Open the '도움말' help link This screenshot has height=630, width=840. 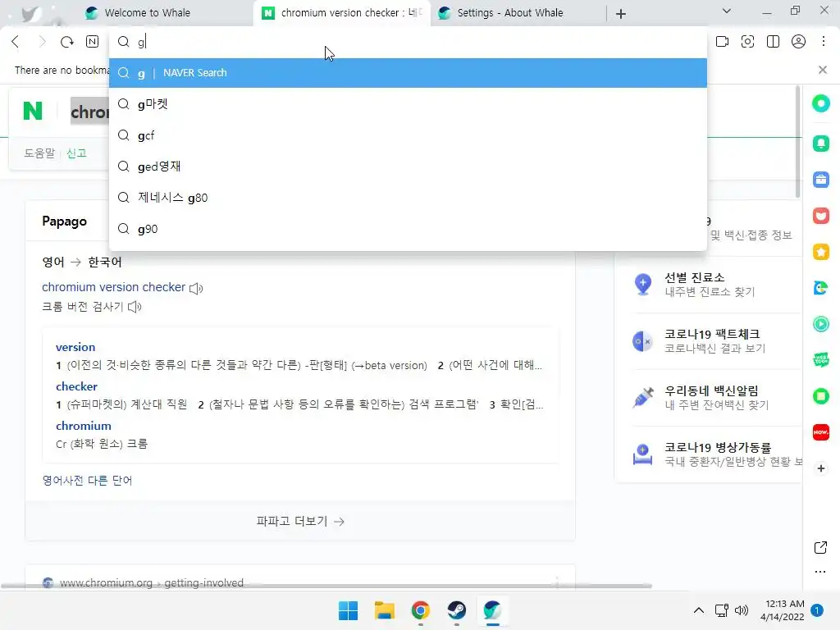tap(39, 153)
